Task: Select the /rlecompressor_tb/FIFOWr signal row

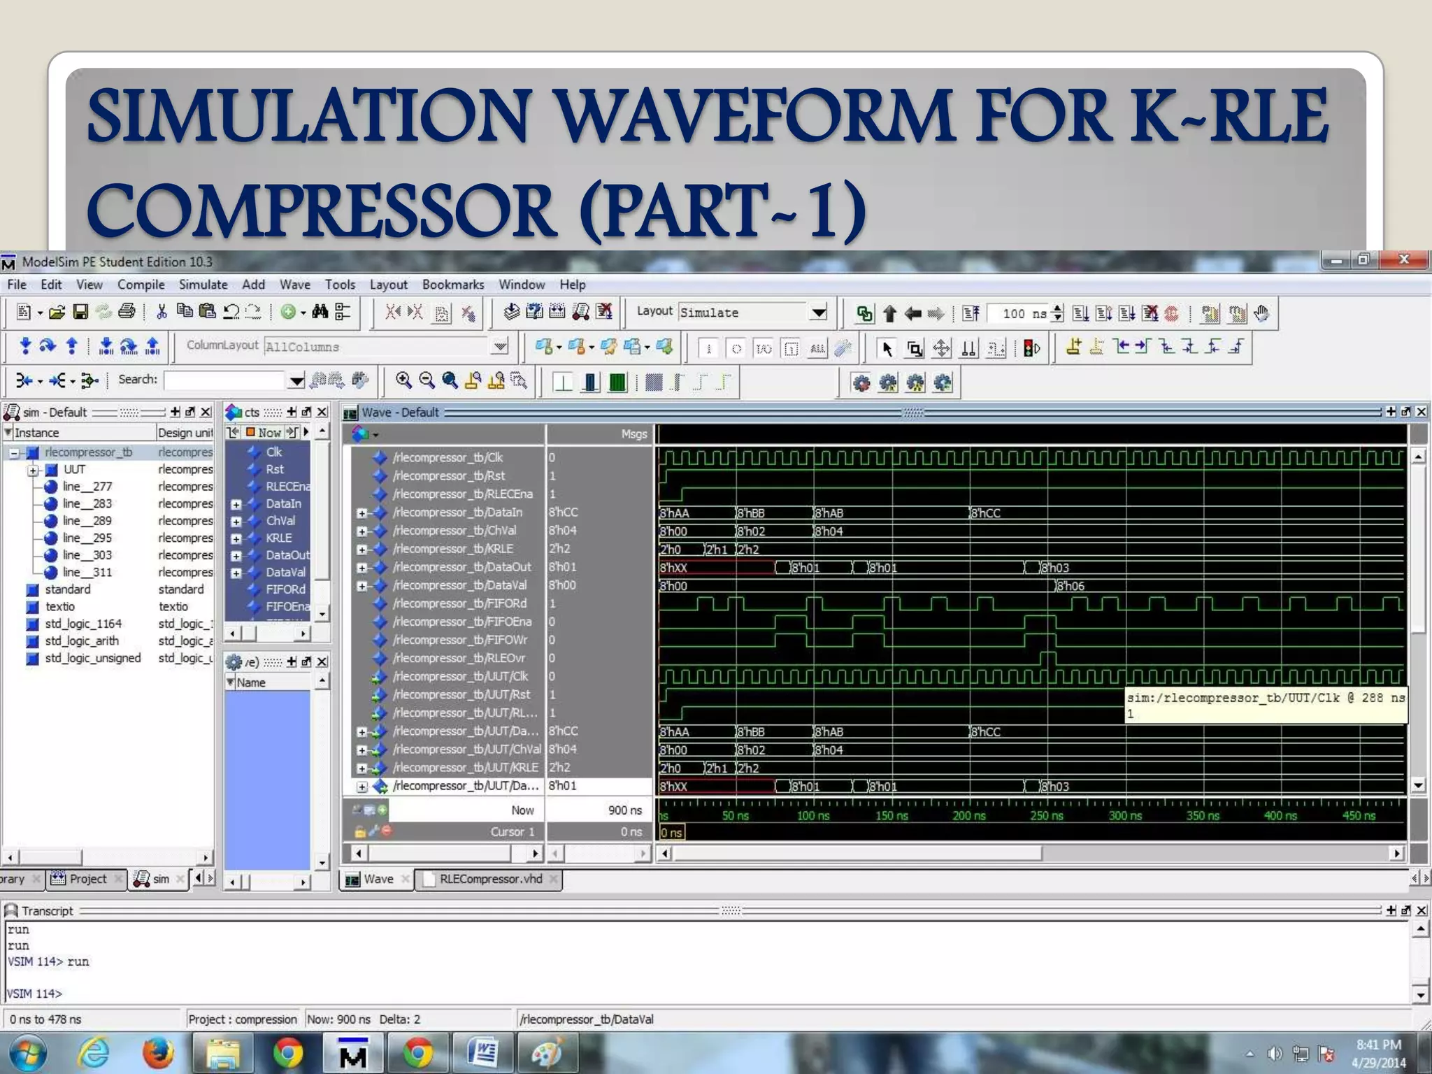Action: pos(460,640)
